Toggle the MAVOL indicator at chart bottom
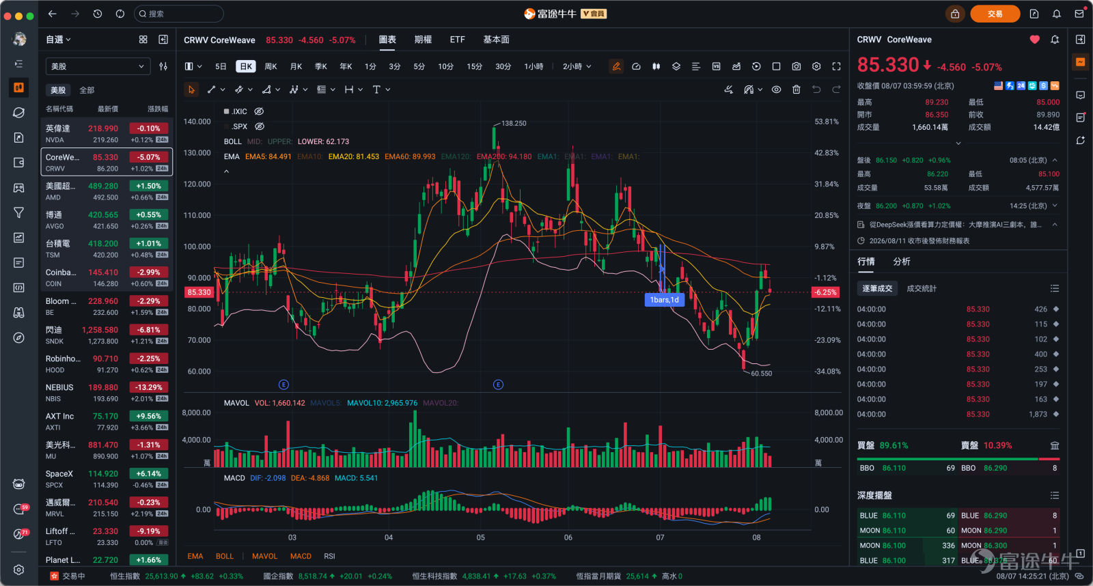Screen dimensions: 1093x586 coord(264,556)
